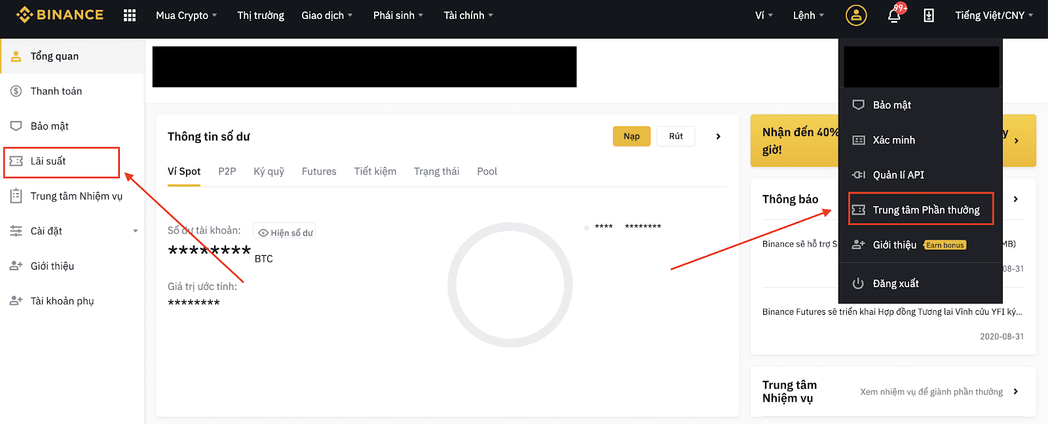Screen dimensions: 1048x424
Task: Expand Thông báo panel arrow
Action: coord(1016,199)
